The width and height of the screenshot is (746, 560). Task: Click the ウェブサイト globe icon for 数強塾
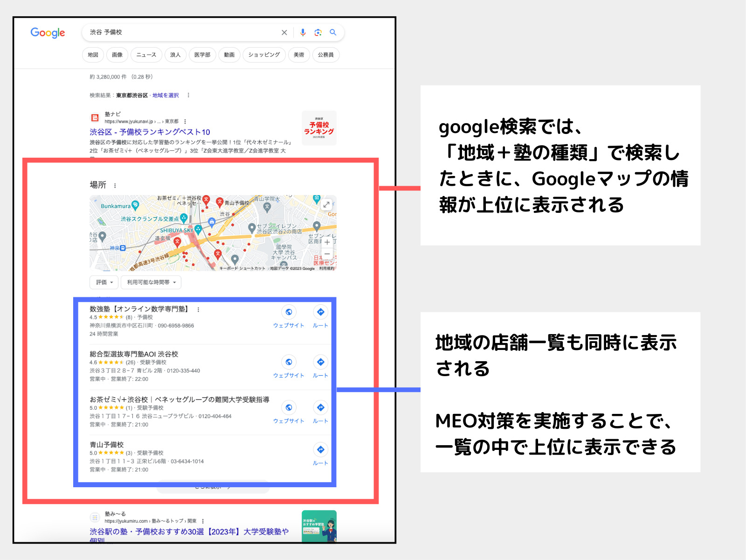[289, 312]
